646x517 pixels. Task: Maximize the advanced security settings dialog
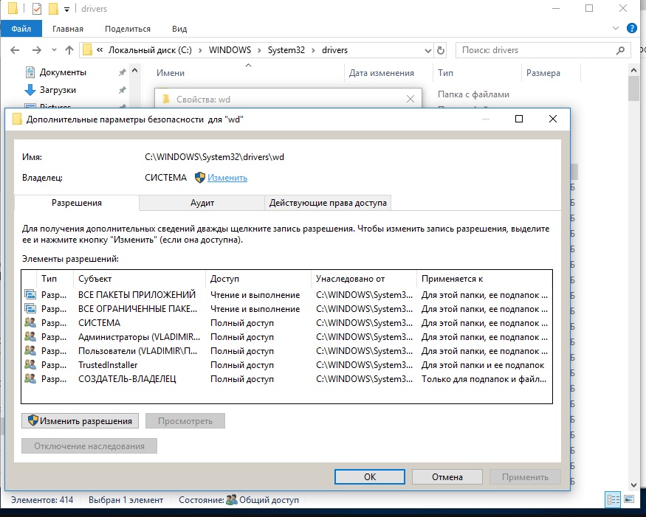coord(519,119)
